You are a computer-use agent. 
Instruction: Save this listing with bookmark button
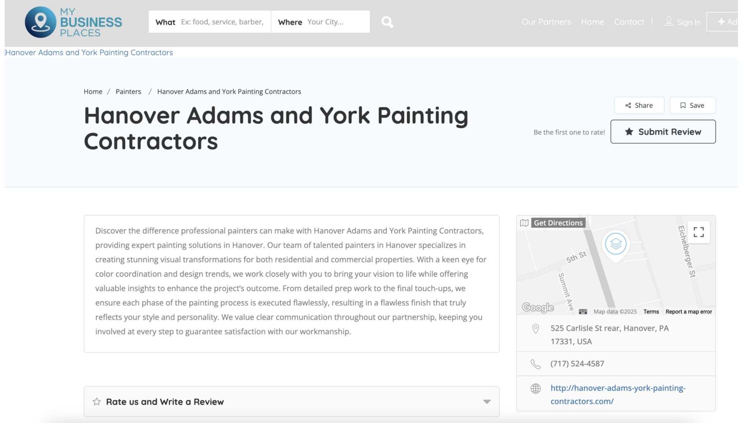tap(692, 105)
